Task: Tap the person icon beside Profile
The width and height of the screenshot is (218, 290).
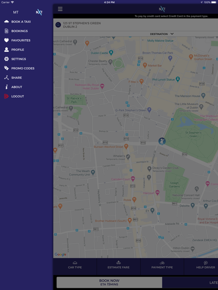Action: (6, 49)
